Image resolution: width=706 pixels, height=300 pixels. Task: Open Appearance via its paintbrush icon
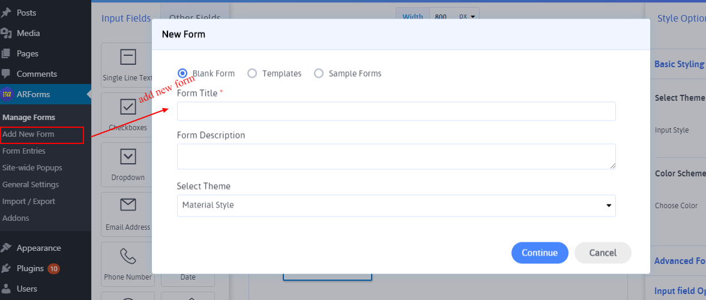tap(7, 248)
